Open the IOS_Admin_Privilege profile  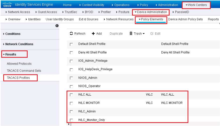(93, 61)
